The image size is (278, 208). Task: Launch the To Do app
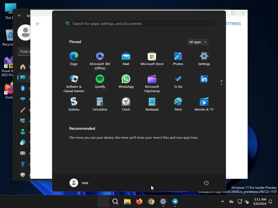click(178, 82)
